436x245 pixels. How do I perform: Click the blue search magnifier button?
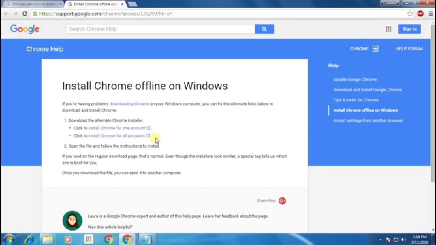pos(264,29)
